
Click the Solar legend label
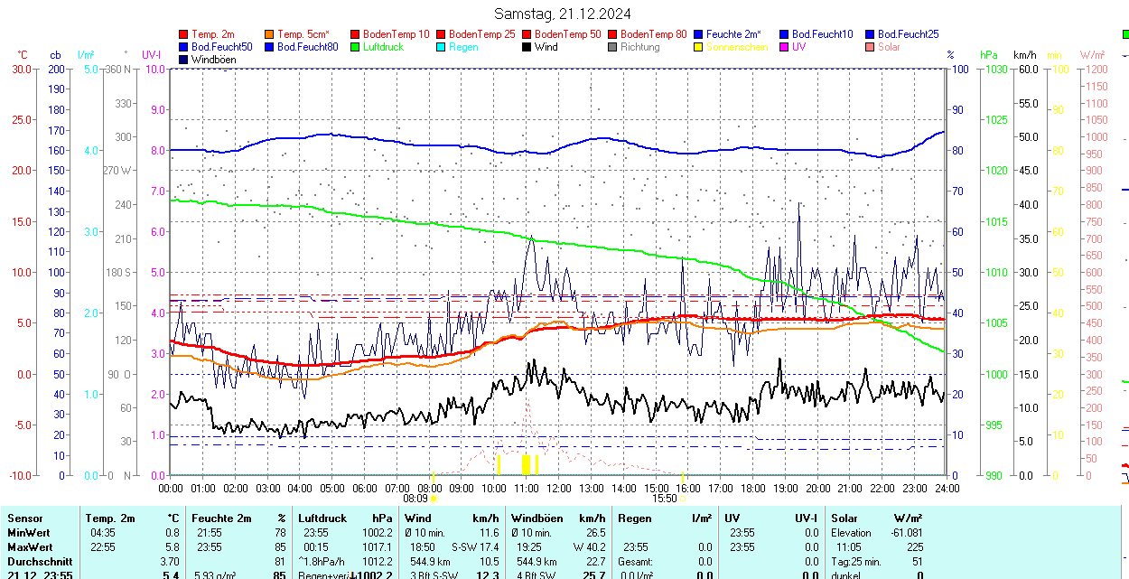[889, 47]
